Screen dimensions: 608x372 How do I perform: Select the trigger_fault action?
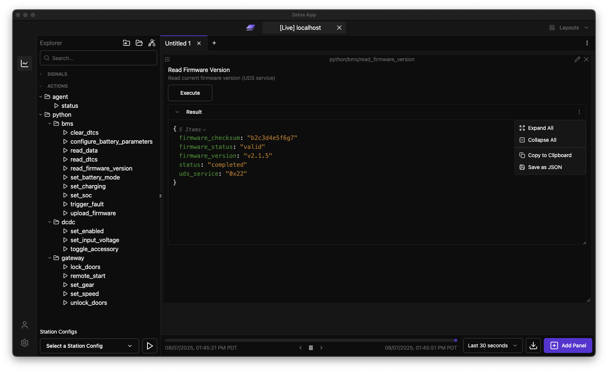click(87, 204)
